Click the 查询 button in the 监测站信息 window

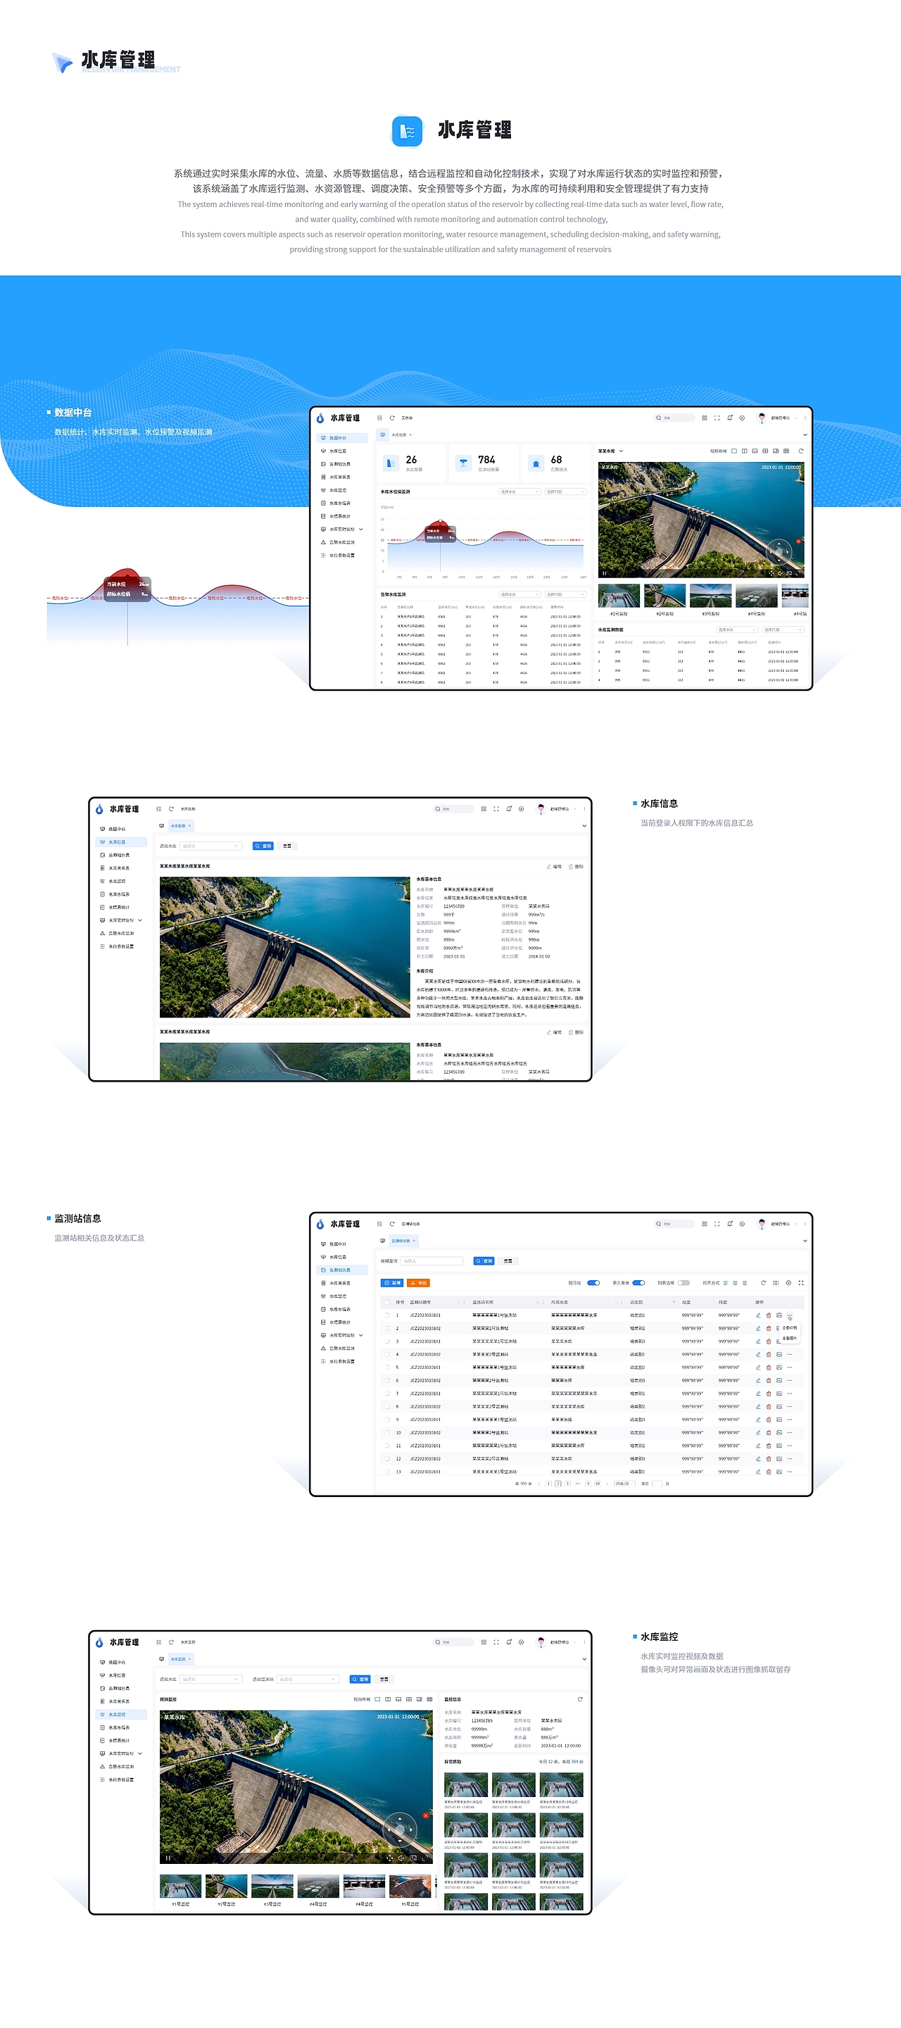pyautogui.click(x=484, y=1260)
